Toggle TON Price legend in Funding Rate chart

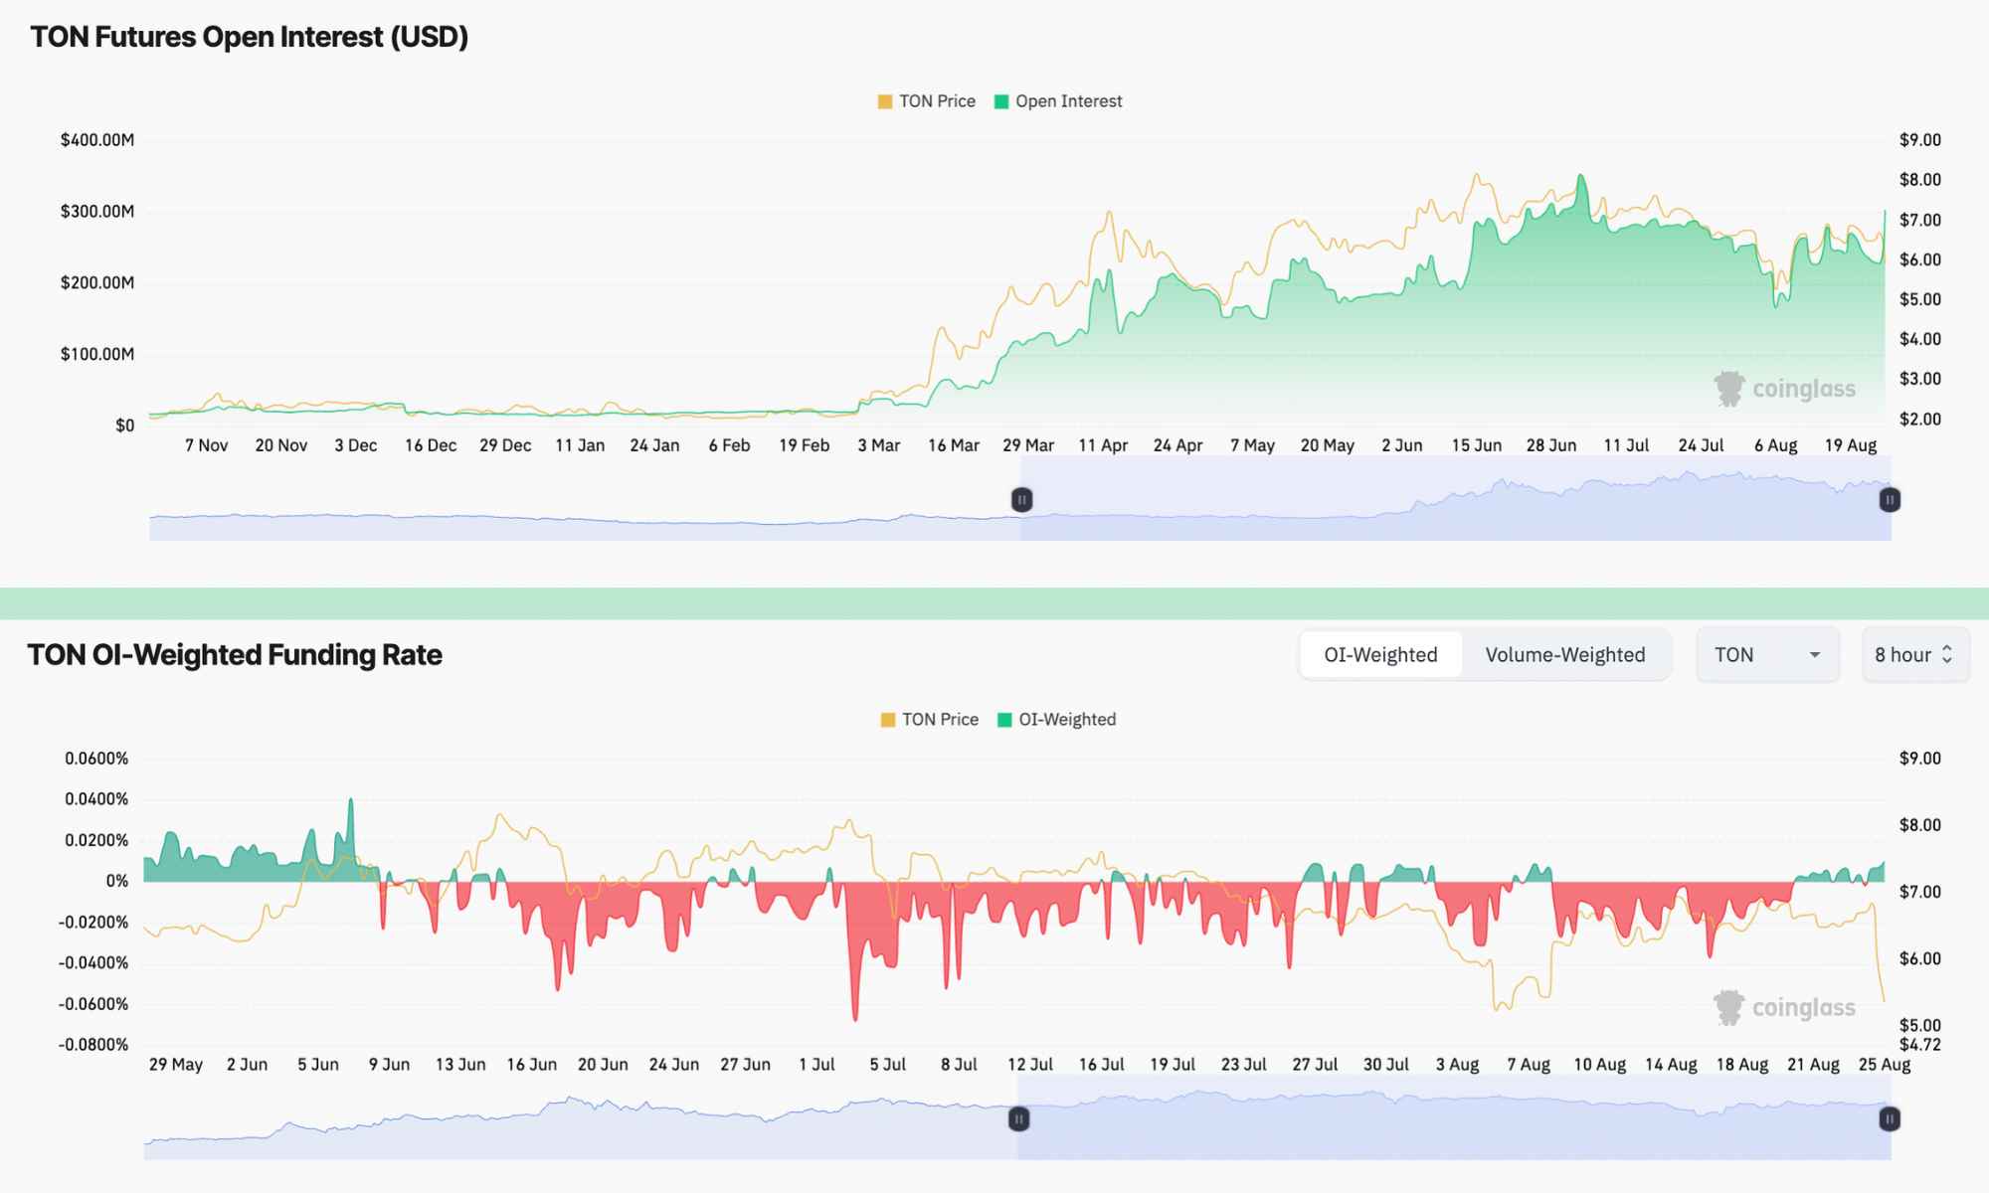939,720
